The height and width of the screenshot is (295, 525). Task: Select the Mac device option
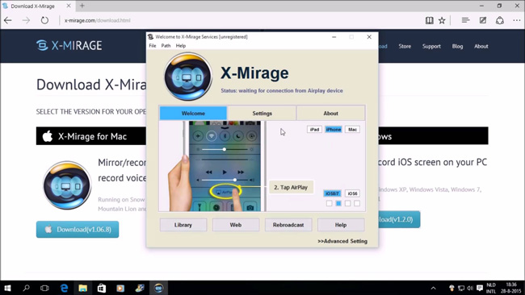[x=352, y=129]
